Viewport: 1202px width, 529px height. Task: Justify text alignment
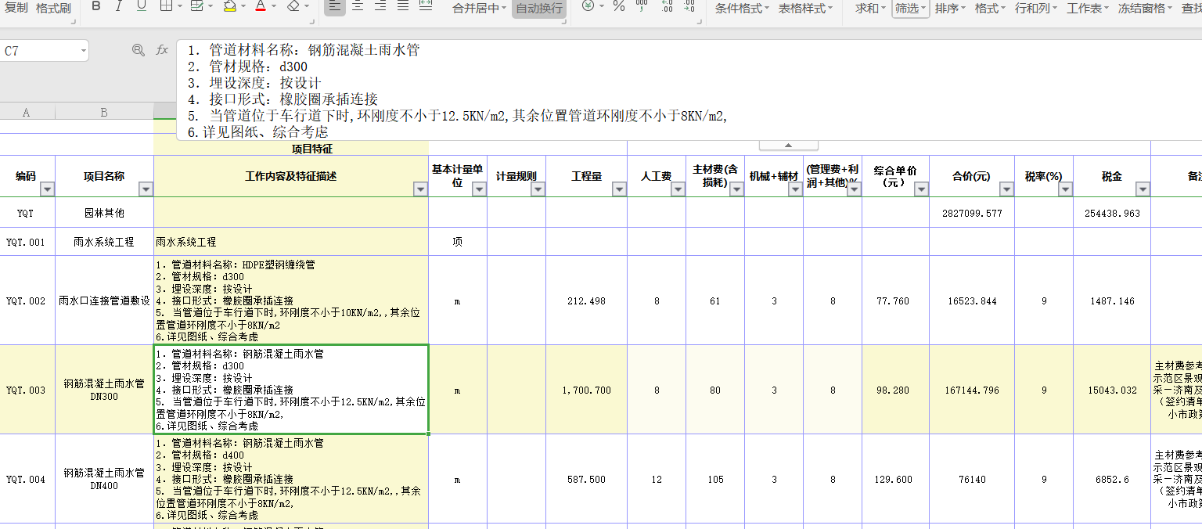click(x=403, y=6)
